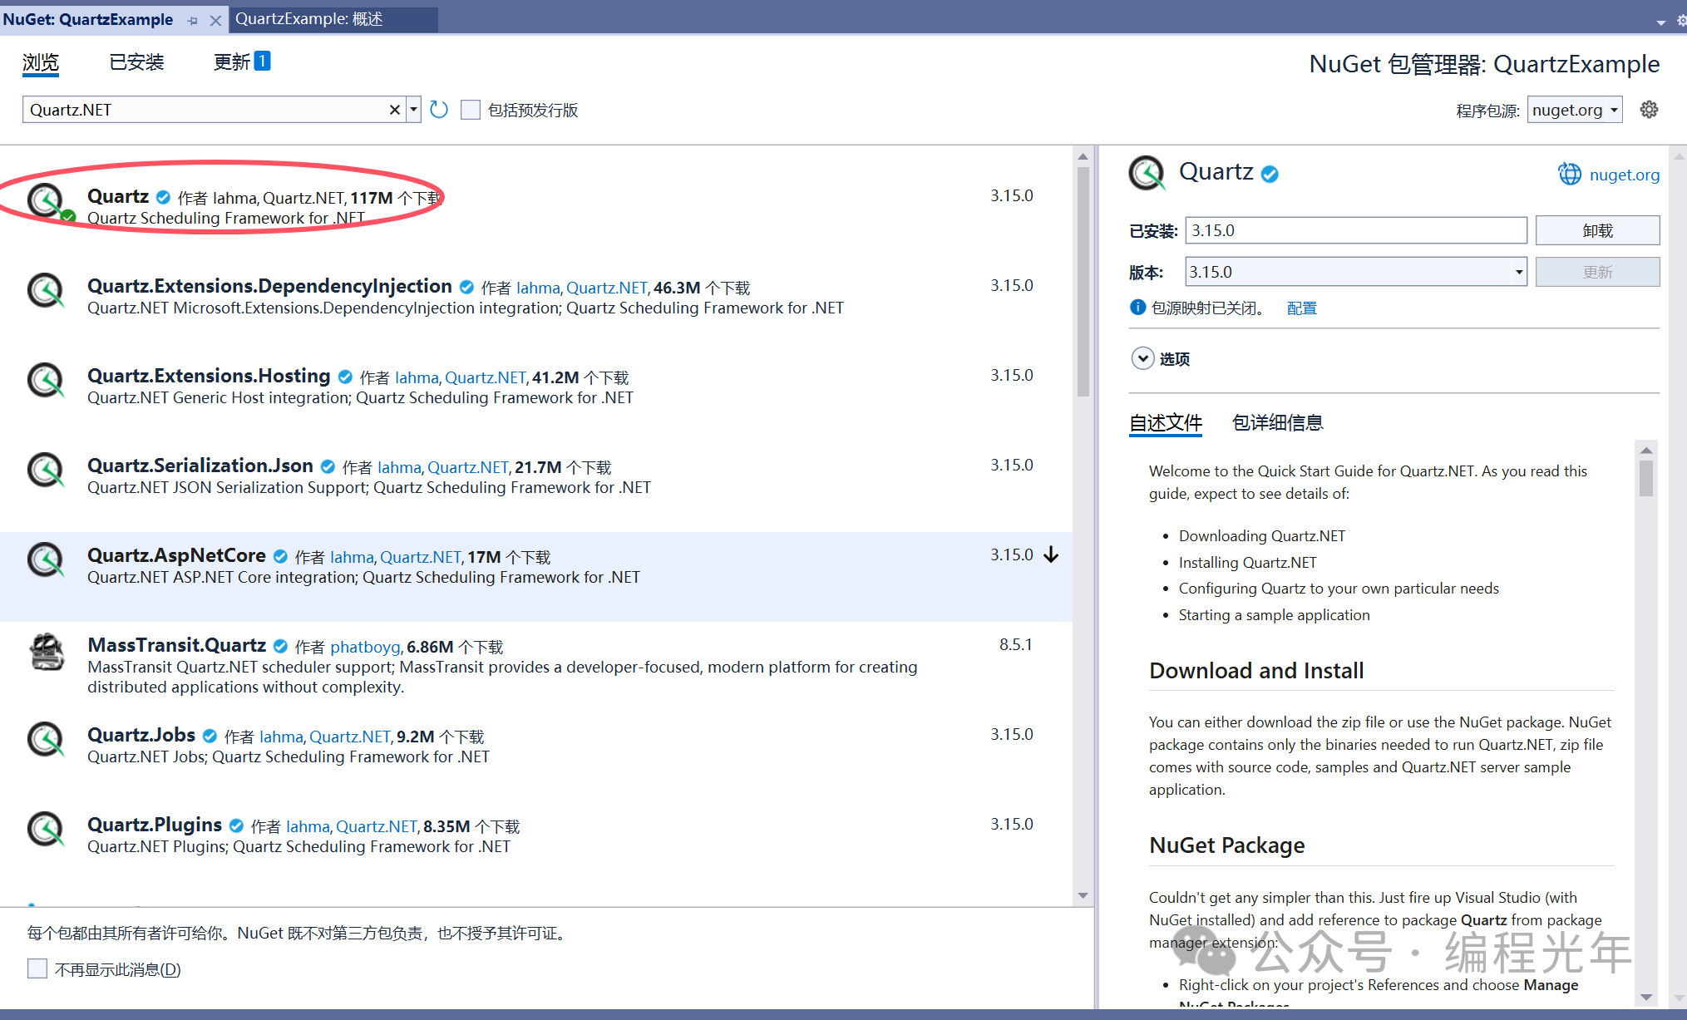Select the Quartz.Extensions.DependencyInjection package title

(269, 286)
